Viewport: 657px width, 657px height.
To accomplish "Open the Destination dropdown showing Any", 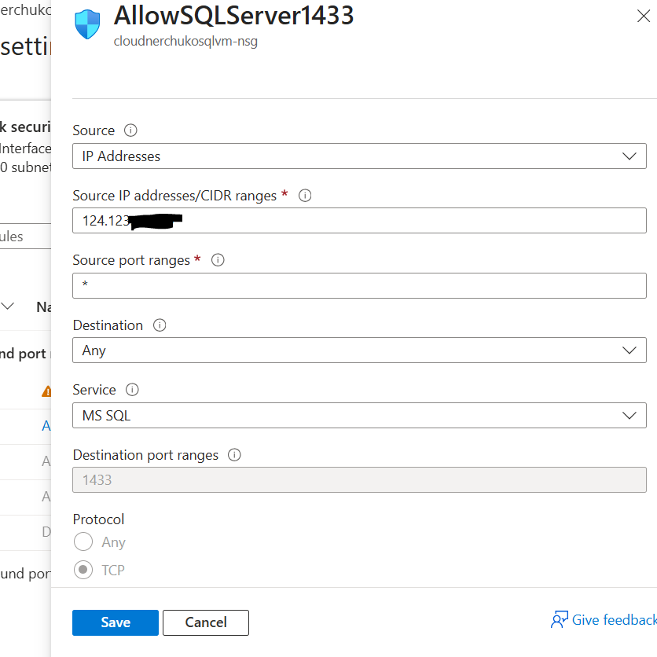I will (359, 351).
